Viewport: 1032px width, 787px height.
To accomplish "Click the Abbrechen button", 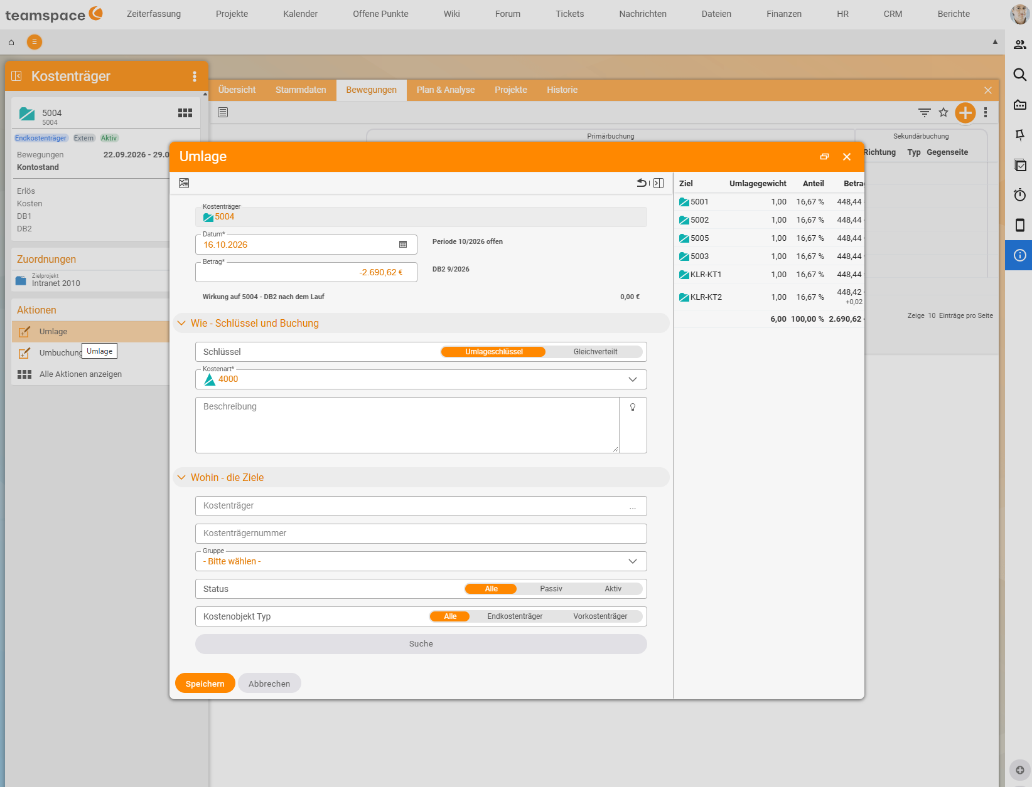I will point(269,684).
